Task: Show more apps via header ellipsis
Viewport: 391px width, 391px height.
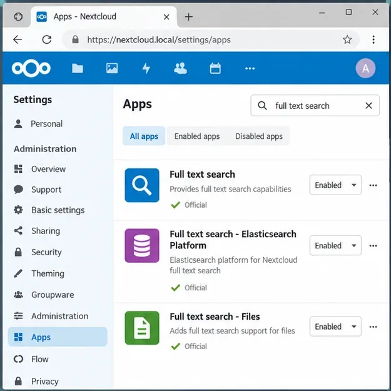Action: (x=250, y=68)
